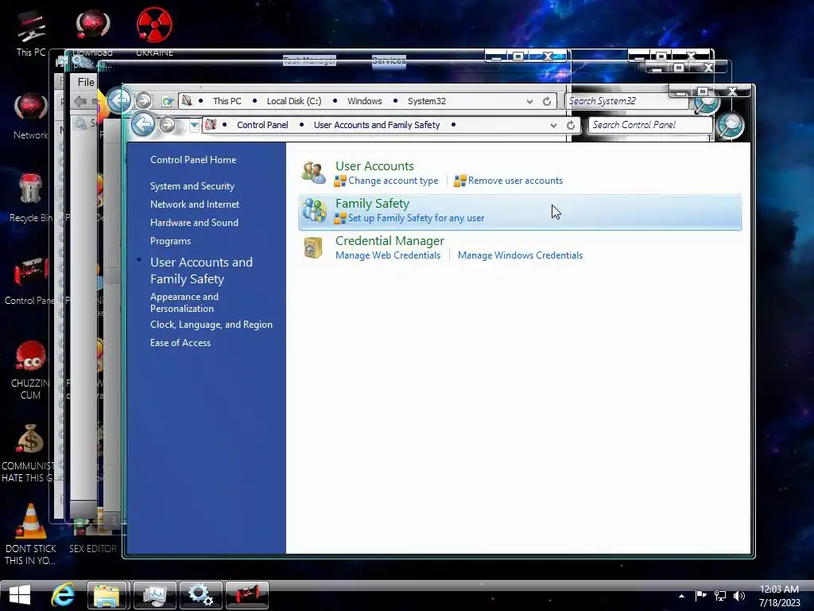Open System and Security category
814x611 pixels.
192,186
